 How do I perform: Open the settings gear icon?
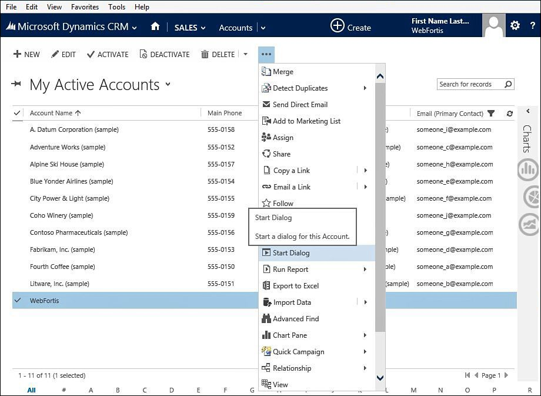tap(515, 25)
